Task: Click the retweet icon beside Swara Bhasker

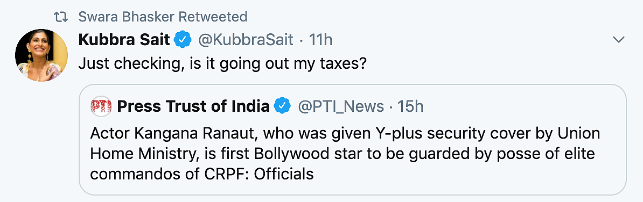Action: point(61,17)
